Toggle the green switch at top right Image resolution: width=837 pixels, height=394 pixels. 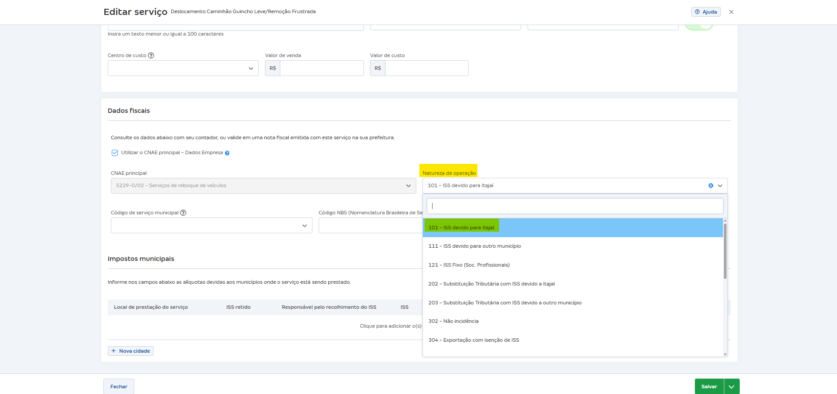(x=698, y=26)
